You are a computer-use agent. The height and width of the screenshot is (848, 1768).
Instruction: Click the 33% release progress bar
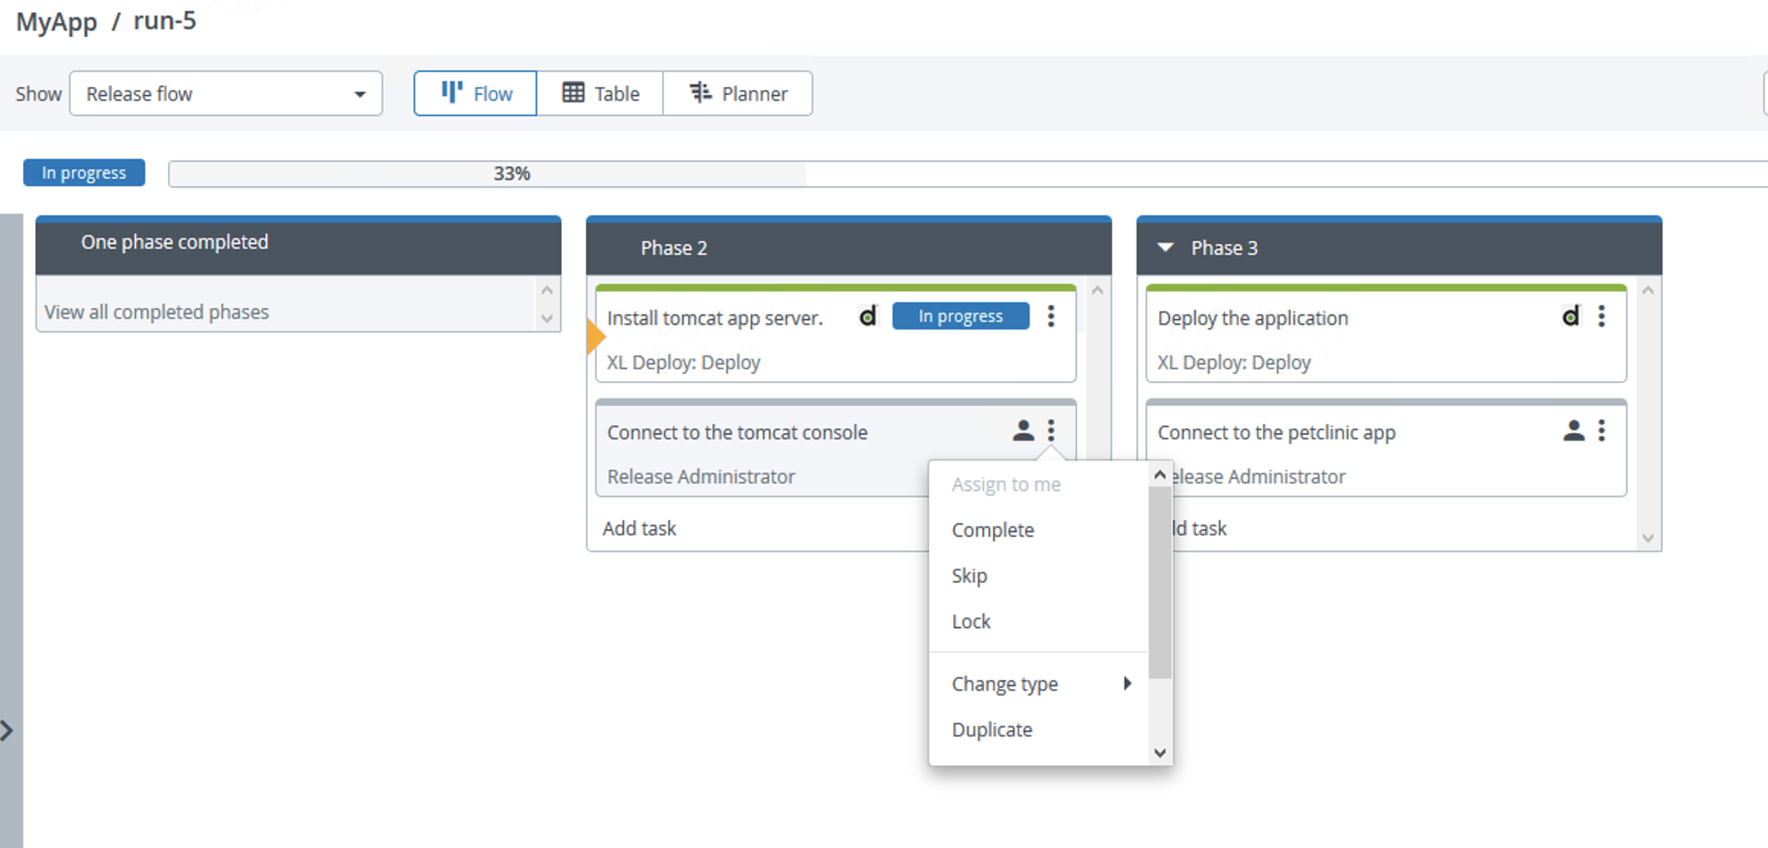[511, 174]
